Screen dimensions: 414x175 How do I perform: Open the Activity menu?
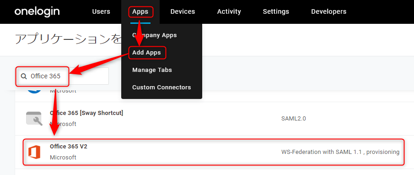[229, 11]
